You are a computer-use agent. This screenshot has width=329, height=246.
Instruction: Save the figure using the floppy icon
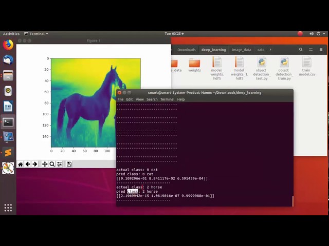tap(69, 164)
